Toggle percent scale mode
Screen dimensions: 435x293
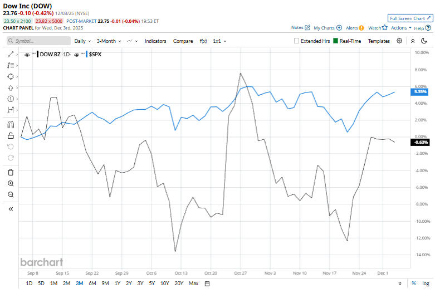point(414,284)
